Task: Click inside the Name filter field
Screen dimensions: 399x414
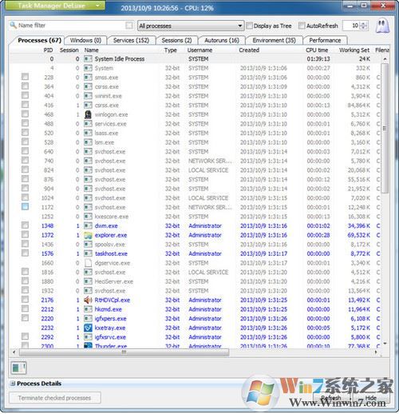Action: click(x=71, y=26)
